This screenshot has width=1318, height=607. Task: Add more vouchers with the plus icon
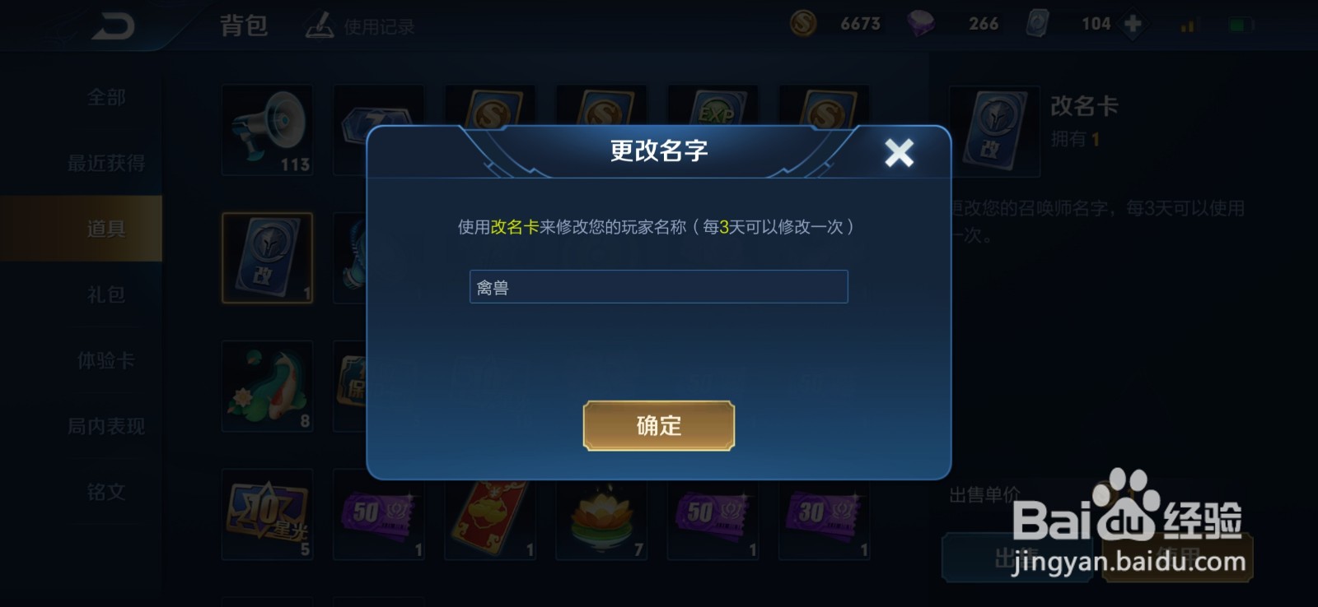coord(1133,24)
